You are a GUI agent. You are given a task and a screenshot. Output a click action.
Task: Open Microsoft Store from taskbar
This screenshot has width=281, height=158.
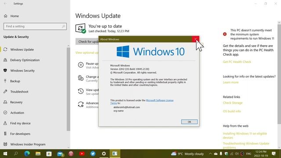click(49, 154)
